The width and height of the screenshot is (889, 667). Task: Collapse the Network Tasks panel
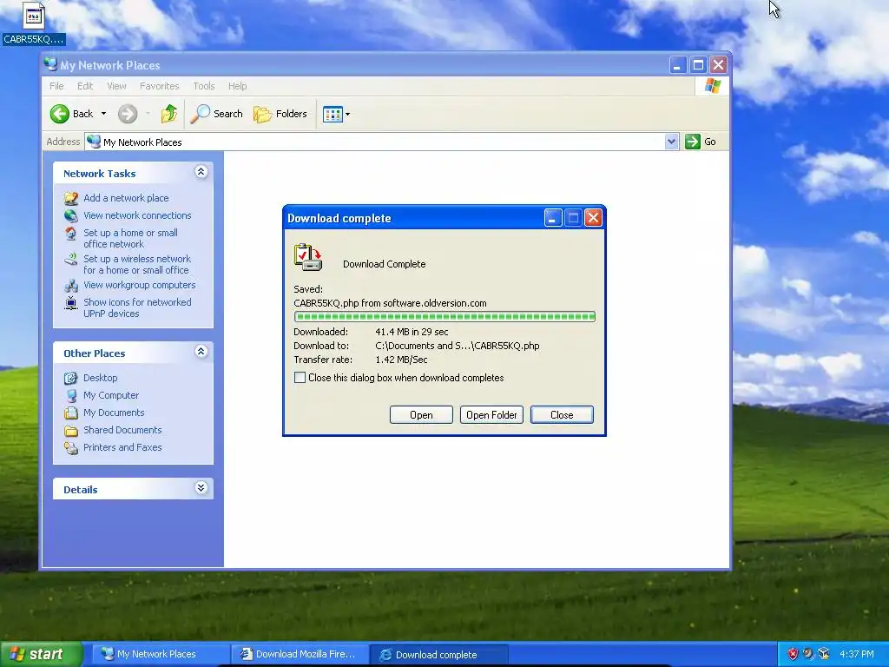(x=201, y=172)
